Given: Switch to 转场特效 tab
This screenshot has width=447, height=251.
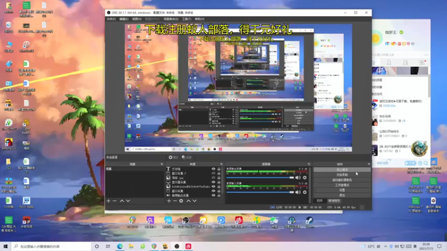Looking at the screenshot, I should 334,201.
